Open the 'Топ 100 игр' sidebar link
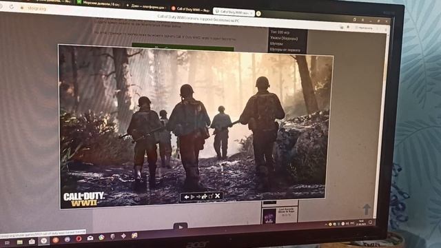441x248 pixels. click(x=280, y=32)
